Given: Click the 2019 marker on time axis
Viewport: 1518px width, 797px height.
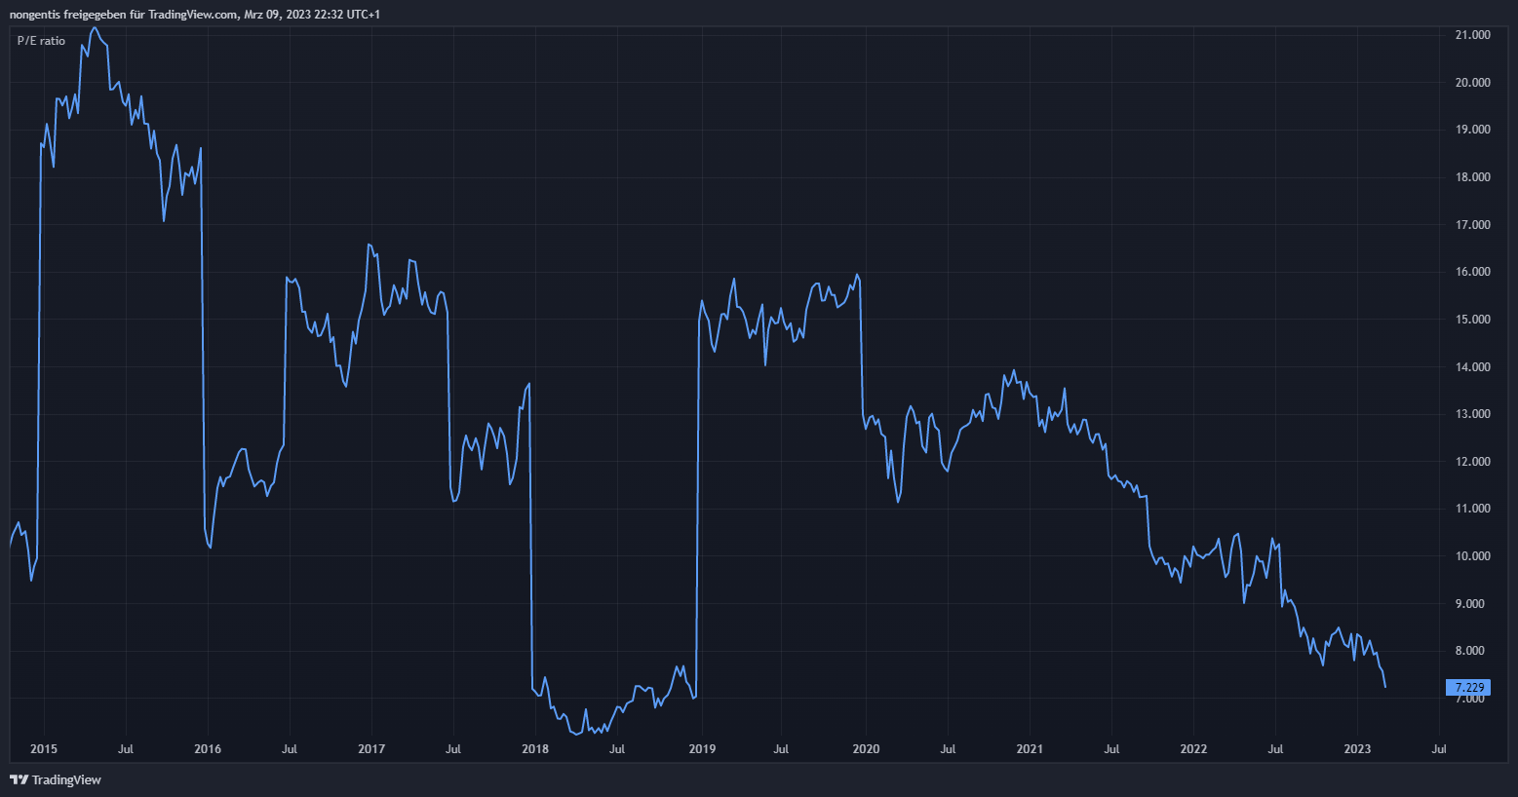Looking at the screenshot, I should (x=702, y=749).
